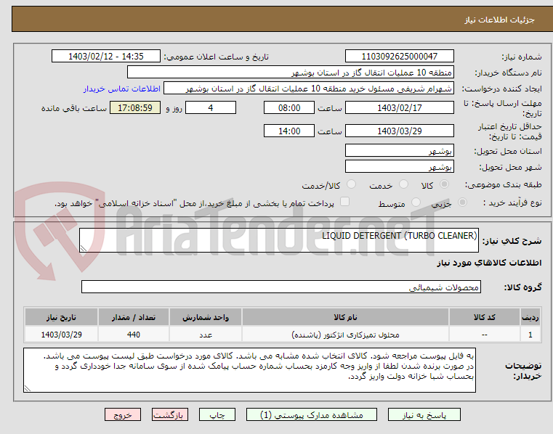Click the چاپ print button
The height and width of the screenshot is (434, 553).
(217, 414)
